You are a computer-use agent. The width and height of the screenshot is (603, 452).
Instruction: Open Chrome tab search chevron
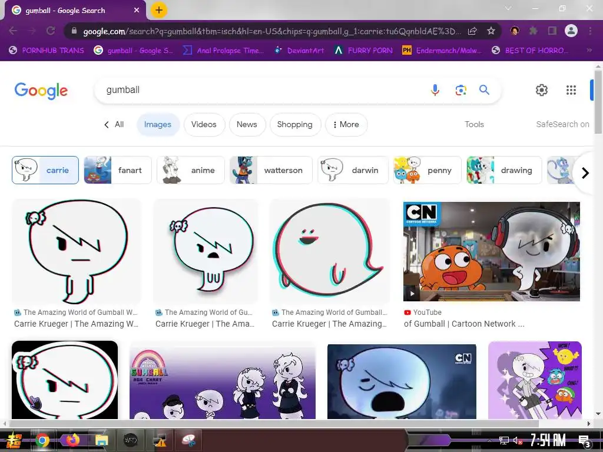pyautogui.click(x=508, y=8)
